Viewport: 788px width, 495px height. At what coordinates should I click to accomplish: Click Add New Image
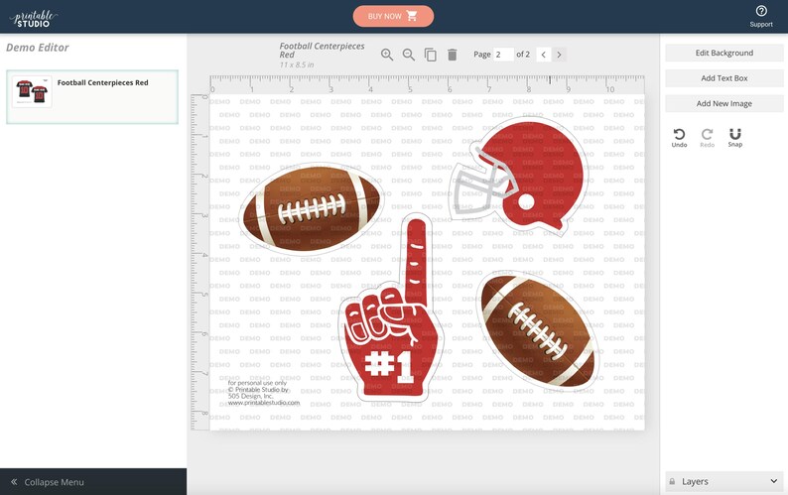pos(724,103)
